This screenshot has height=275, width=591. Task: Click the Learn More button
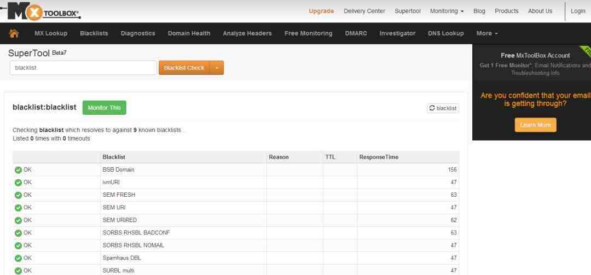[x=535, y=125]
